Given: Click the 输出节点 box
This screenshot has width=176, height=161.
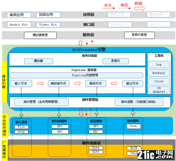Looking at the screenshot, I should pos(133,84).
